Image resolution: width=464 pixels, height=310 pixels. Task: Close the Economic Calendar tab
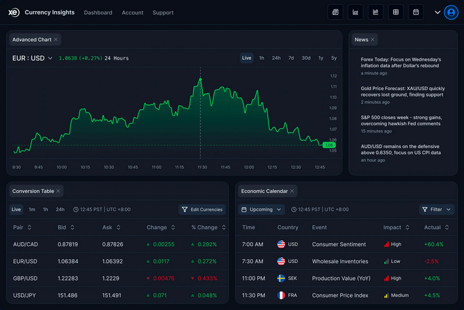pyautogui.click(x=292, y=191)
